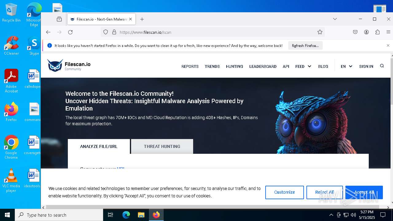Open the Extensions puzzle icon
The height and width of the screenshot is (221, 393).
click(377, 32)
